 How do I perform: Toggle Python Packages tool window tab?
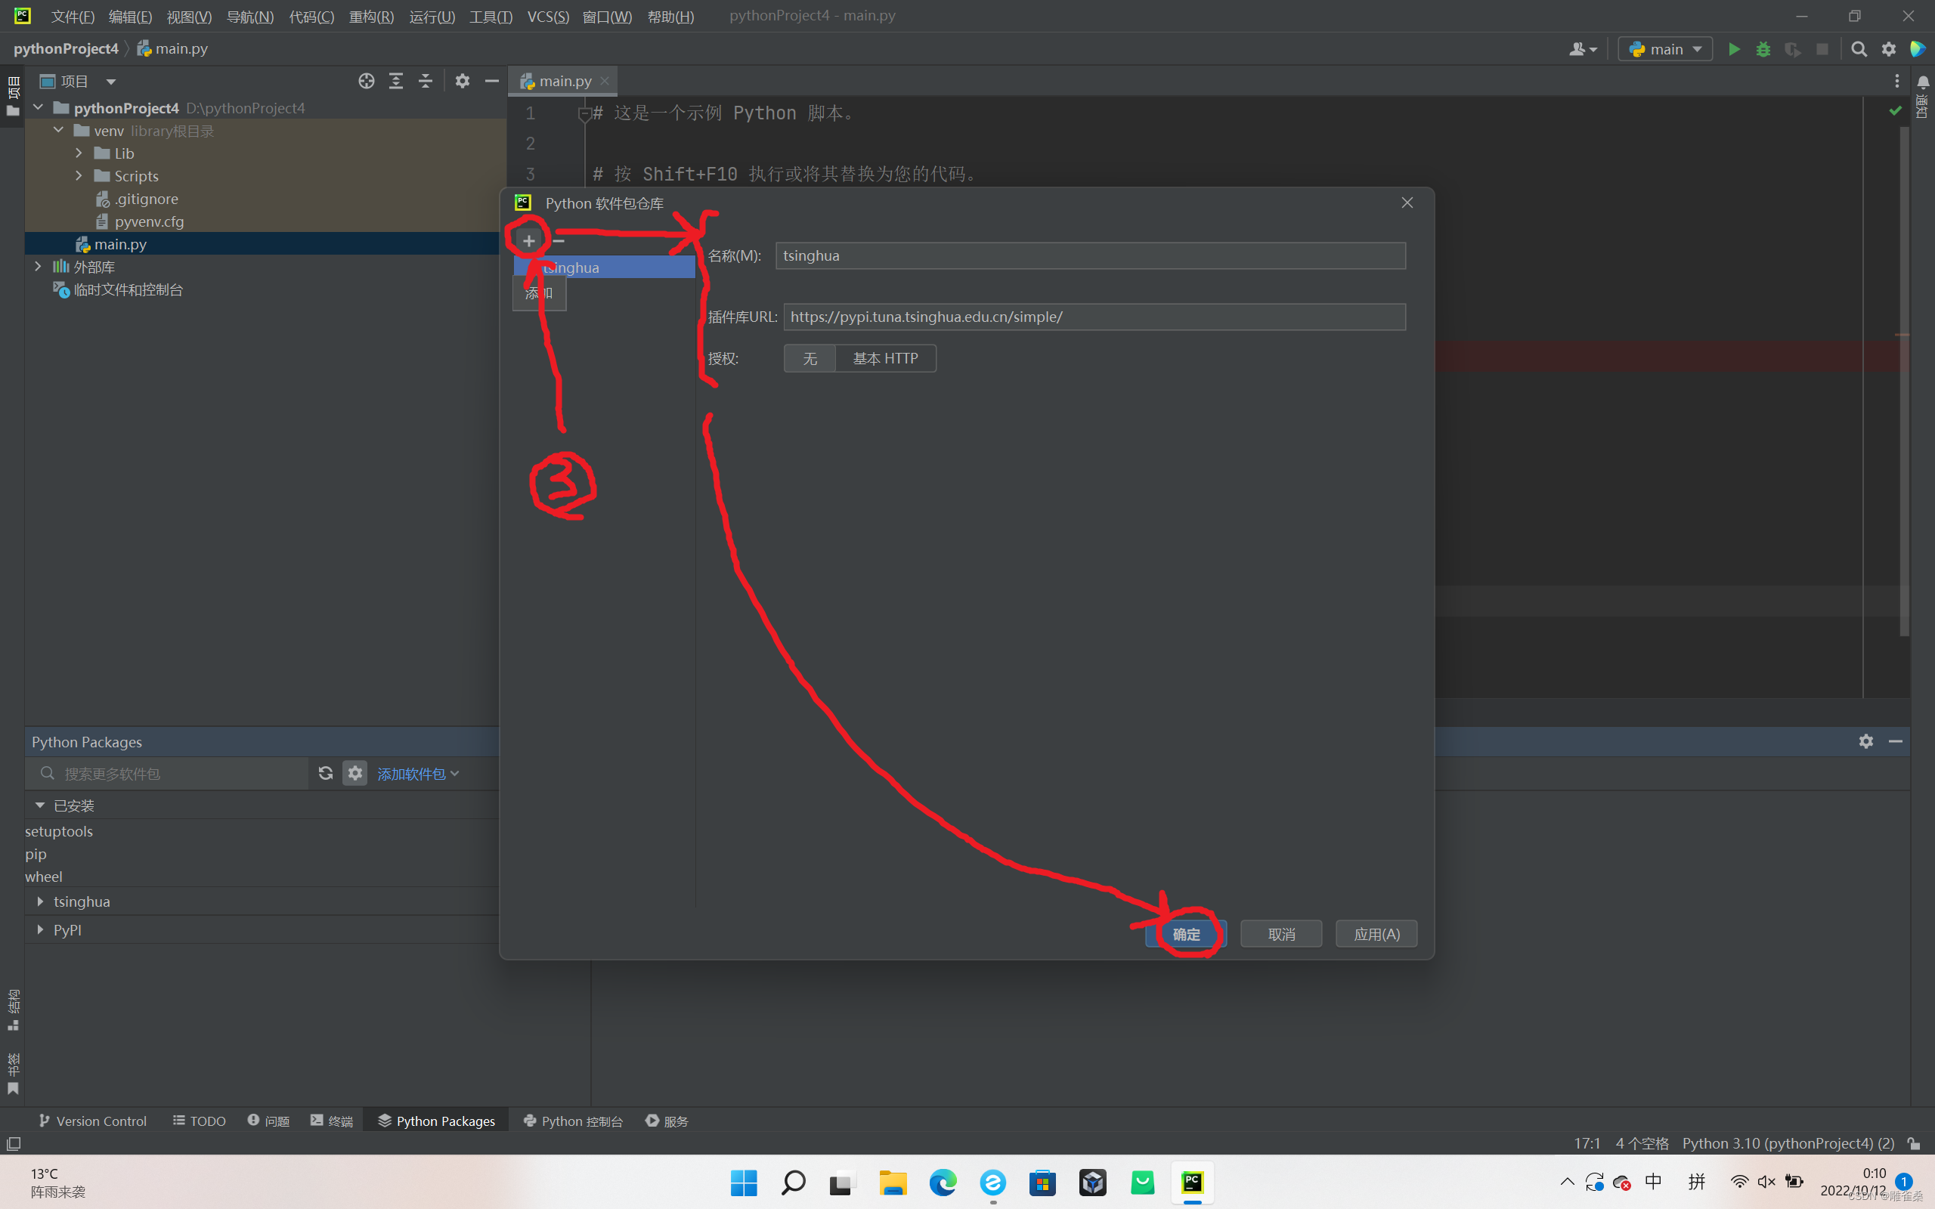coord(437,1121)
